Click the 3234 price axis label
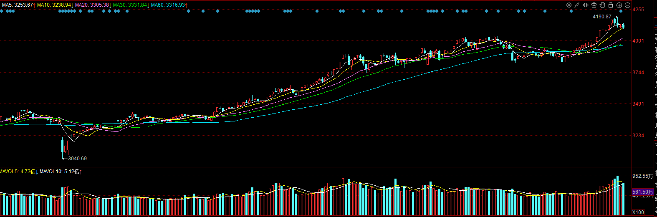Image resolution: width=657 pixels, height=217 pixels. [638, 136]
